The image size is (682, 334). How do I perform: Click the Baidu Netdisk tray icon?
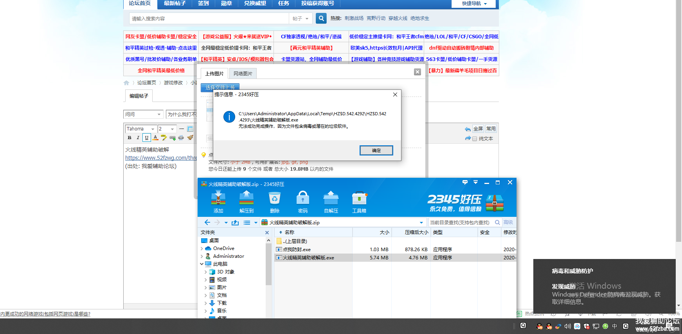[x=577, y=326]
